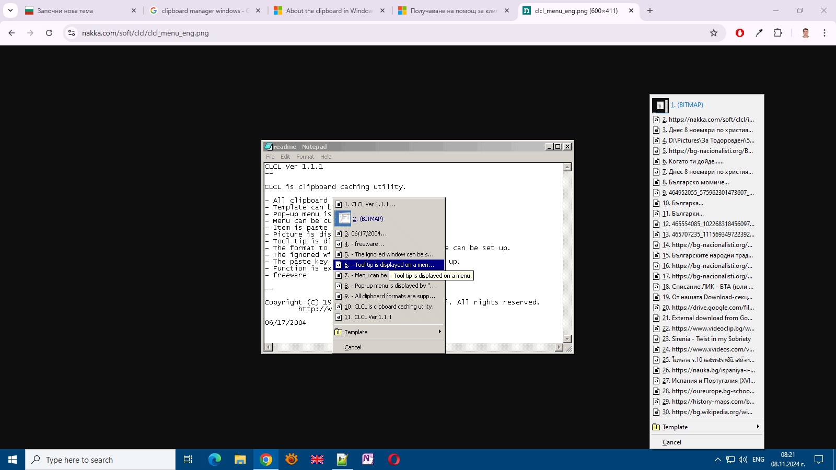
Task: Select item 19 'От нашата Download-секц...'
Action: click(x=707, y=297)
